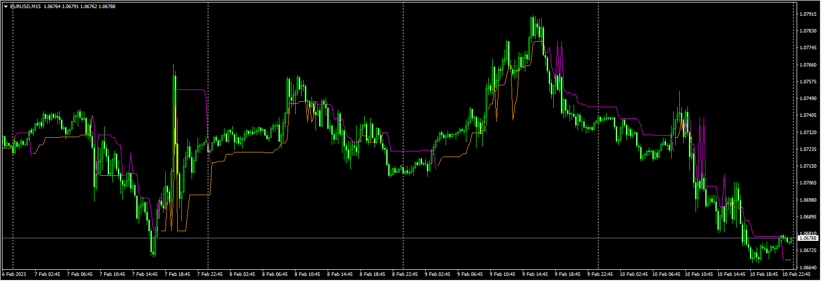Viewport: 821px width, 281px height.
Task: Click time axis label 7 Feb 14:45
Action: [145, 274]
